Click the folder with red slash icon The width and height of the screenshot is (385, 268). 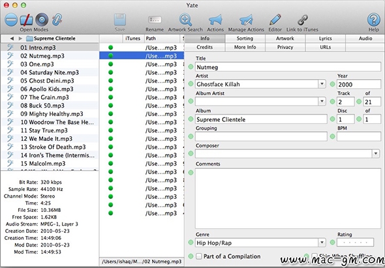(x=27, y=20)
